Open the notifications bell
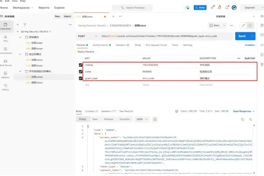The width and height of the screenshot is (264, 176). tap(227, 7)
